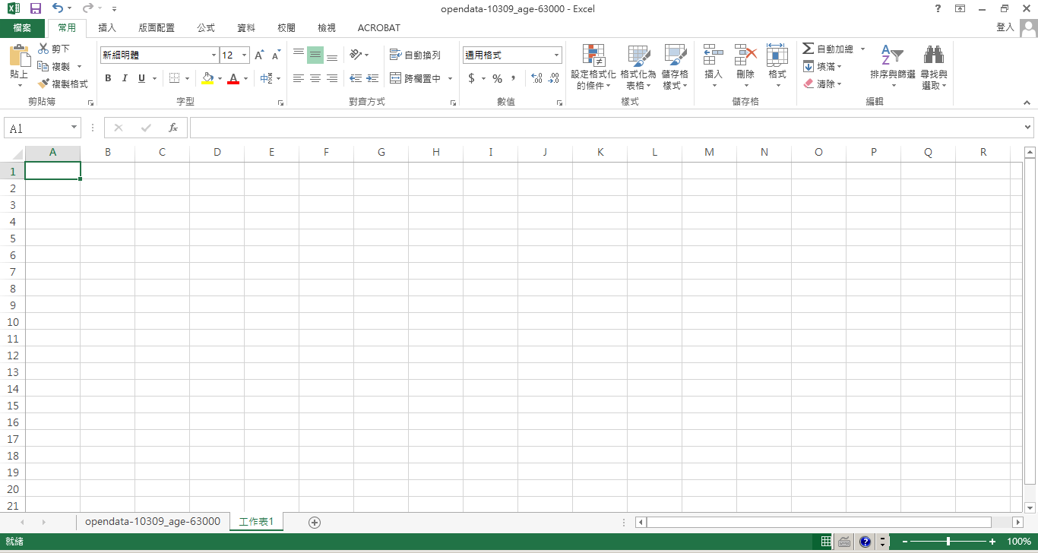This screenshot has height=553, width=1038.
Task: Toggle Italic formatting
Action: pyautogui.click(x=125, y=78)
